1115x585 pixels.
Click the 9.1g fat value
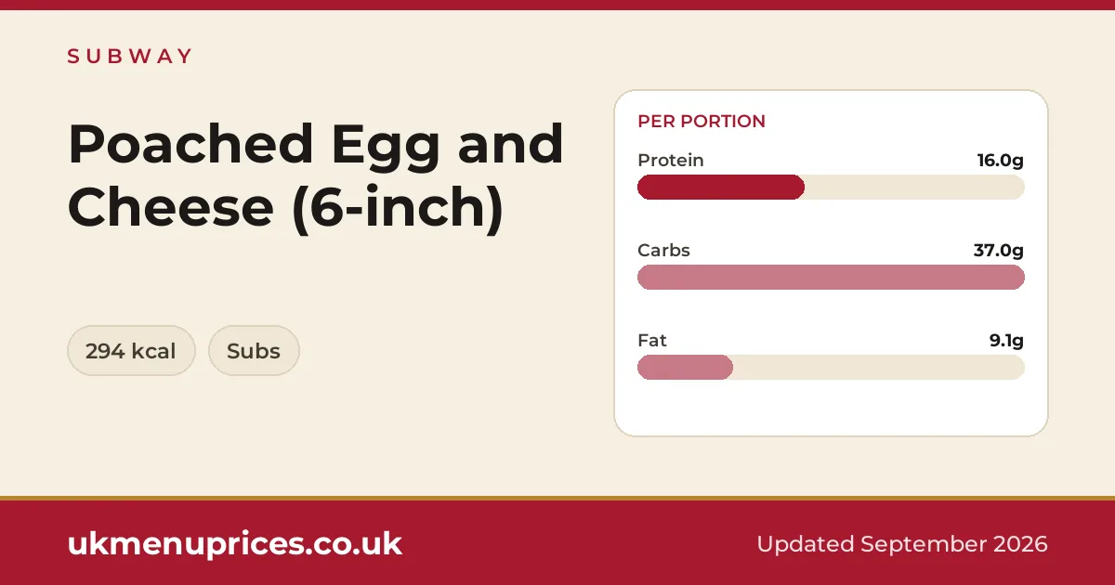click(x=1006, y=341)
